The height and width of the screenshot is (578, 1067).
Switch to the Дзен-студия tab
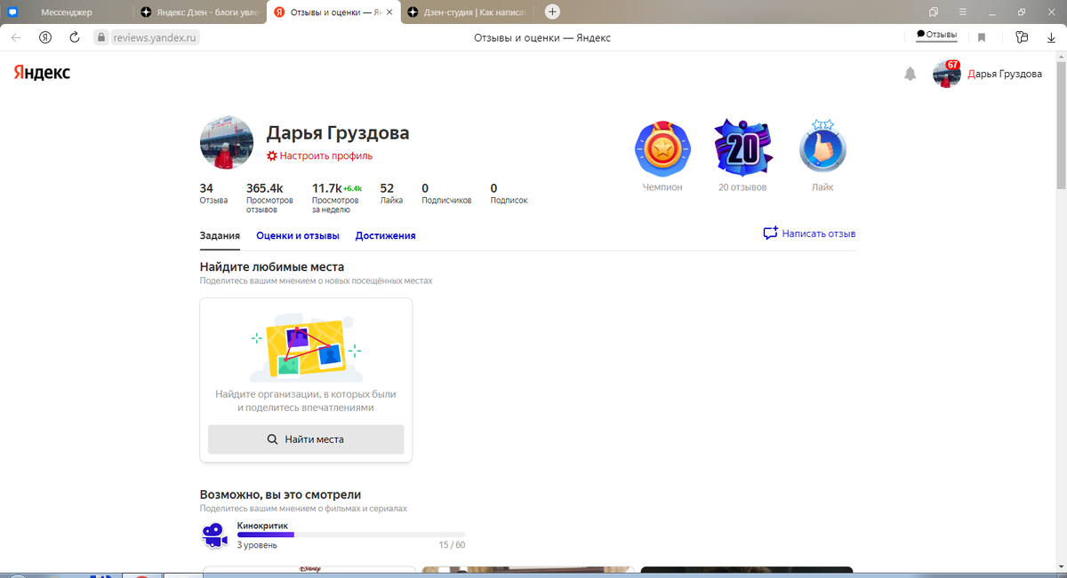pyautogui.click(x=467, y=12)
